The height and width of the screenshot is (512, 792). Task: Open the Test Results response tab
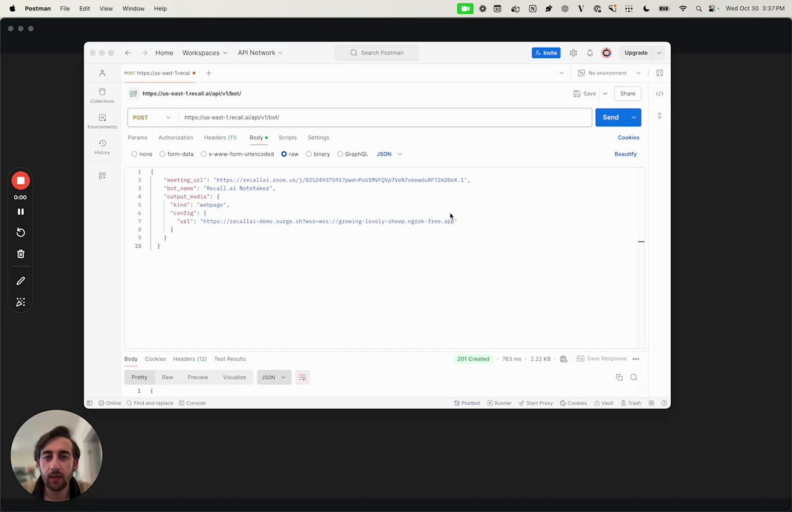pyautogui.click(x=230, y=359)
